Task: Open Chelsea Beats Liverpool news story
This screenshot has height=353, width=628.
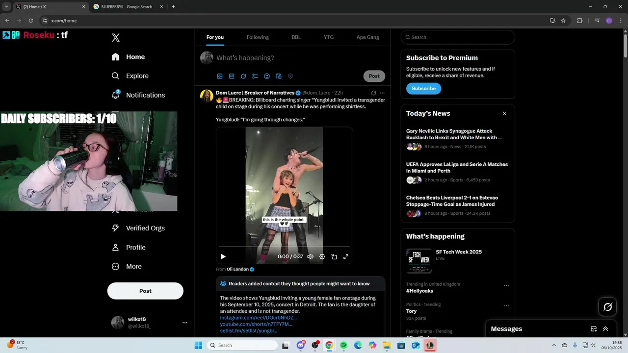Action: click(x=452, y=201)
